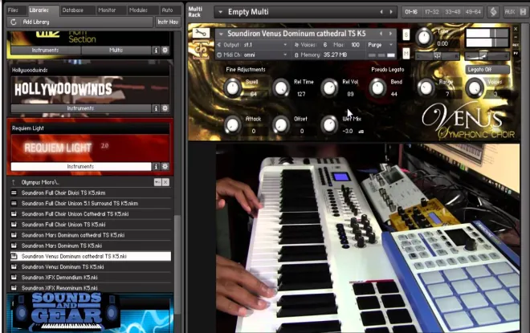The width and height of the screenshot is (530, 333).
Task: Open the gear settings of horn section library
Action: [165, 50]
